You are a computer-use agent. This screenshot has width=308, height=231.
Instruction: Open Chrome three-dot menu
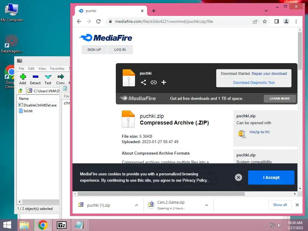point(296,21)
